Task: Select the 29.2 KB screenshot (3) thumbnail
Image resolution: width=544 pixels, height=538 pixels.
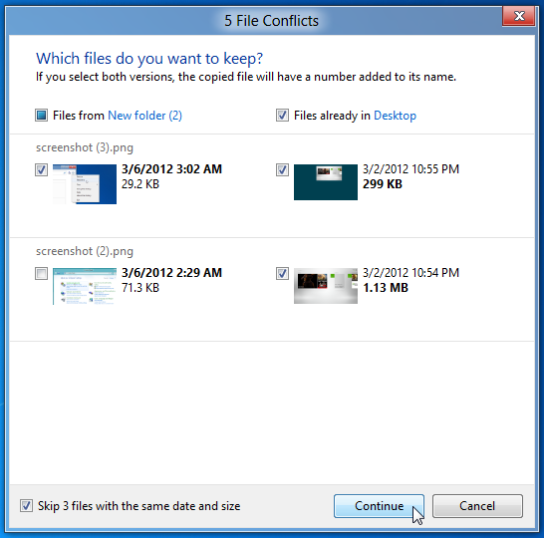Action: point(85,184)
